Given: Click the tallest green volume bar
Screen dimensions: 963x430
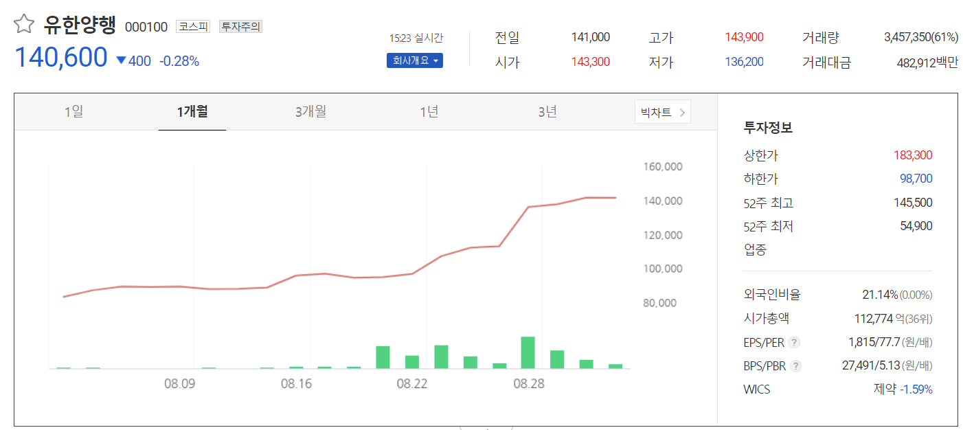Looking at the screenshot, I should 528,352.
